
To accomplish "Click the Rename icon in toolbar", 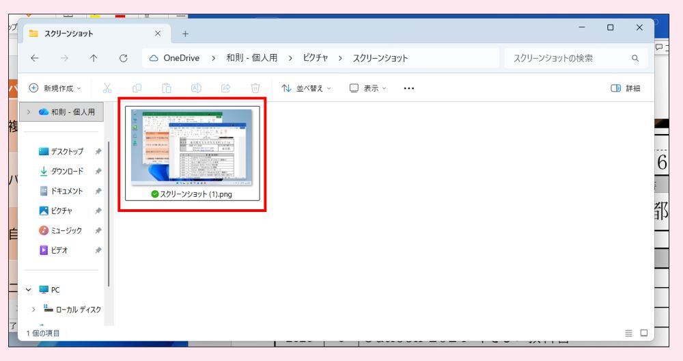I will coord(196,88).
